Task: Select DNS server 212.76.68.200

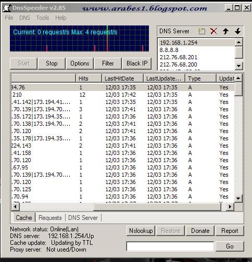Action: click(197, 64)
